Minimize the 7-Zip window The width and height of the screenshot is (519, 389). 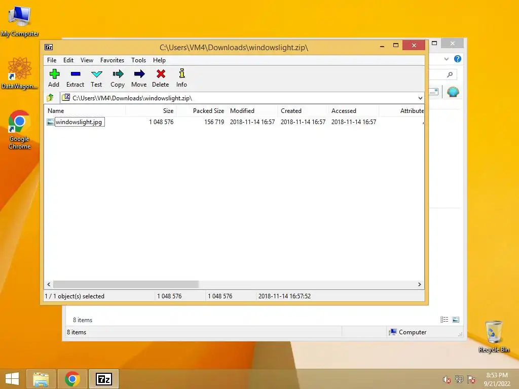[x=382, y=46]
